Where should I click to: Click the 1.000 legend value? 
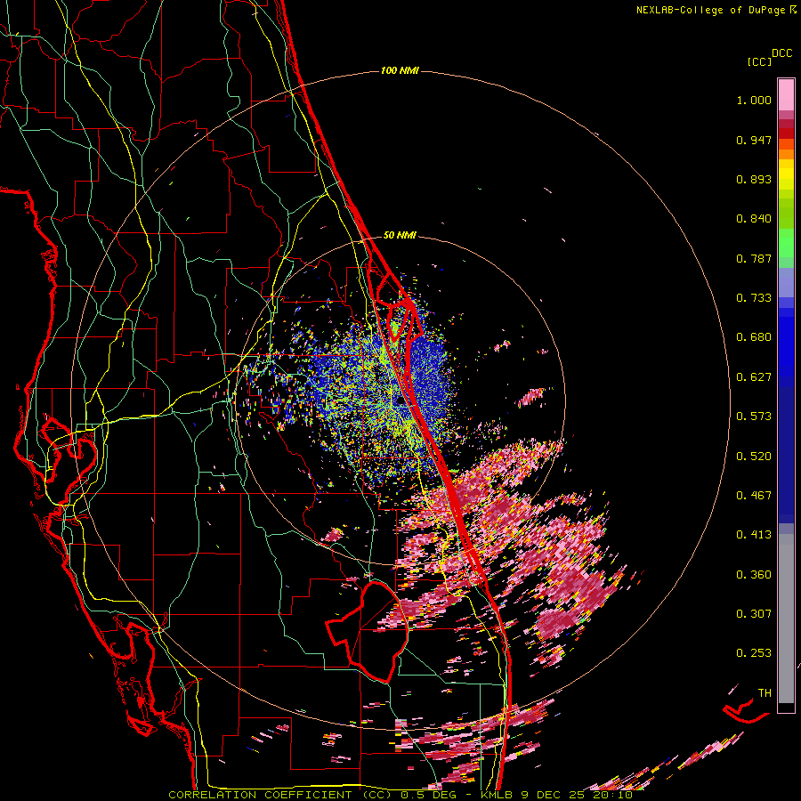754,100
